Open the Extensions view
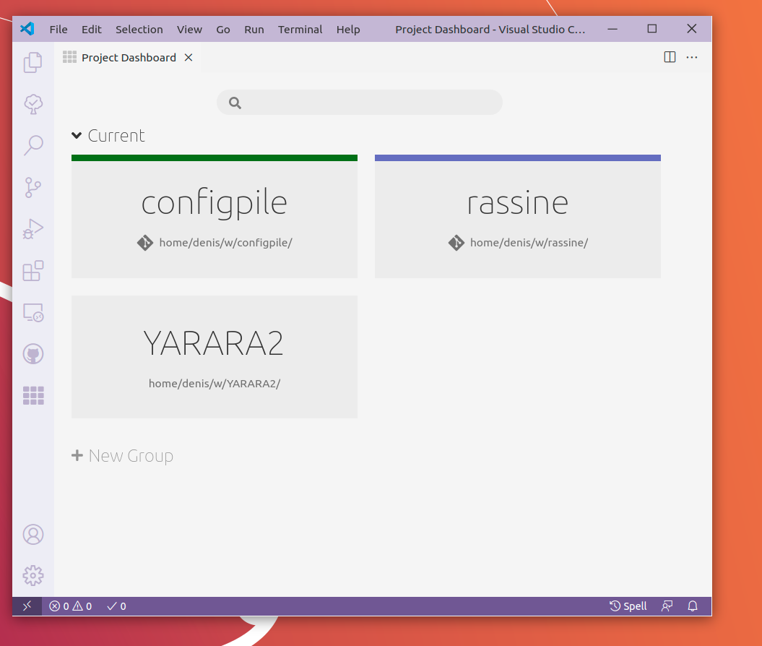The image size is (762, 646). point(33,271)
